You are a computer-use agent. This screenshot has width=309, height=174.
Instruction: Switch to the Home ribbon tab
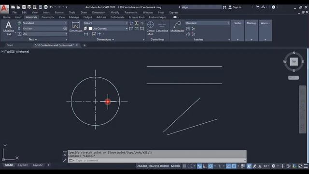7,17
